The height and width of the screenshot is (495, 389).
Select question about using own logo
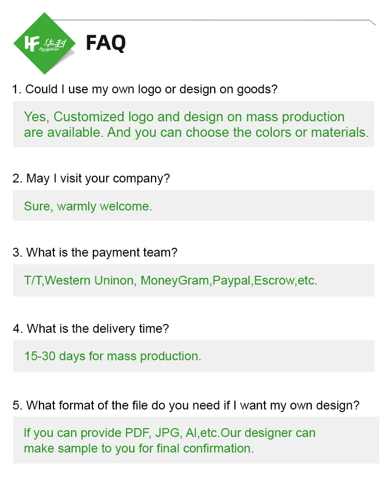click(x=145, y=89)
